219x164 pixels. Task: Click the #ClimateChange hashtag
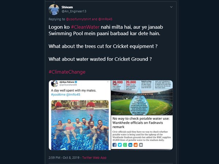click(67, 72)
